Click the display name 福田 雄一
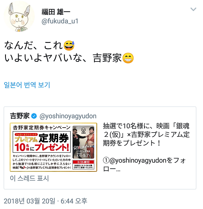 pyautogui.click(x=56, y=12)
